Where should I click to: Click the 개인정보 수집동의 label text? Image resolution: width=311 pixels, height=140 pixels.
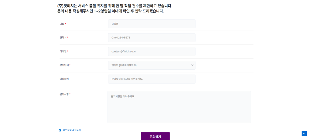pos(72,130)
